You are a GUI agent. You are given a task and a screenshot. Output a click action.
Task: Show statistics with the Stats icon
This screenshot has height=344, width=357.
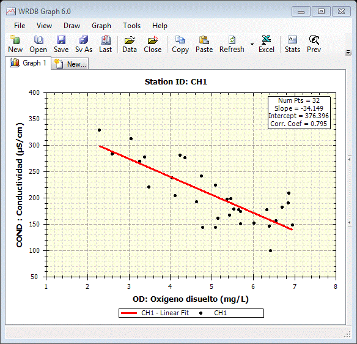pyautogui.click(x=292, y=44)
